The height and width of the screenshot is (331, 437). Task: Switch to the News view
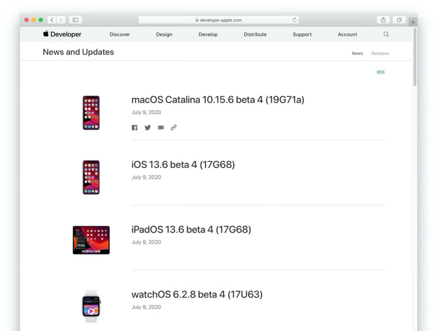[357, 53]
